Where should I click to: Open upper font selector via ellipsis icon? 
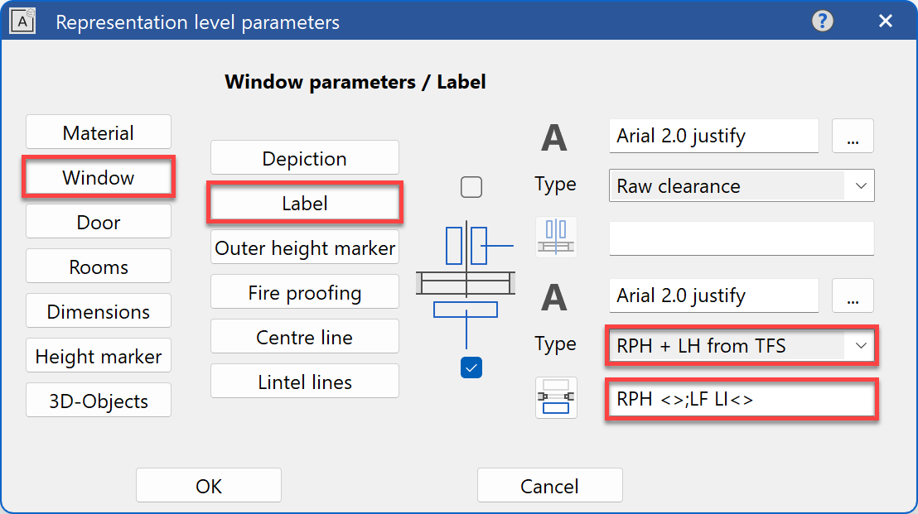tap(853, 136)
